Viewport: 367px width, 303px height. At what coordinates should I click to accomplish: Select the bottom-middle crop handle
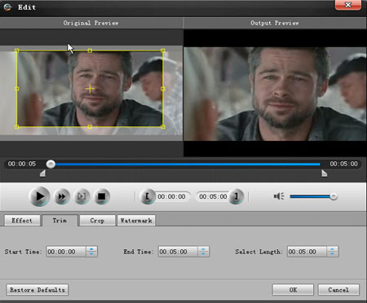pos(90,127)
